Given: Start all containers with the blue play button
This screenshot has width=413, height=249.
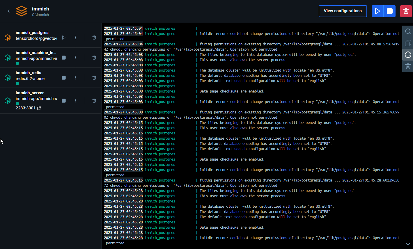Looking at the screenshot, I should (x=377, y=11).
